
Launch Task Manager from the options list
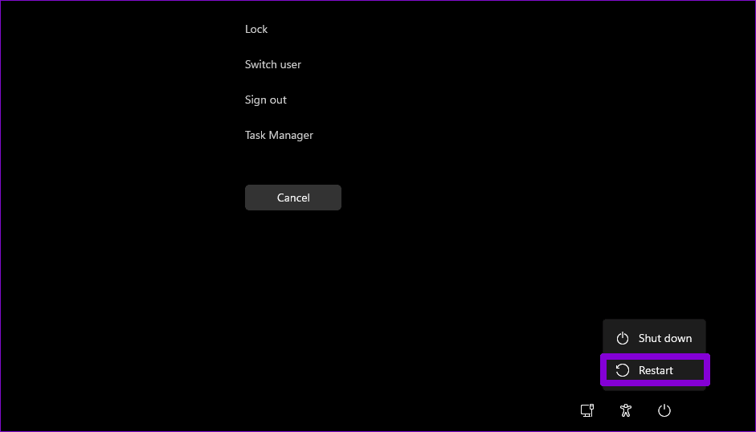(279, 135)
